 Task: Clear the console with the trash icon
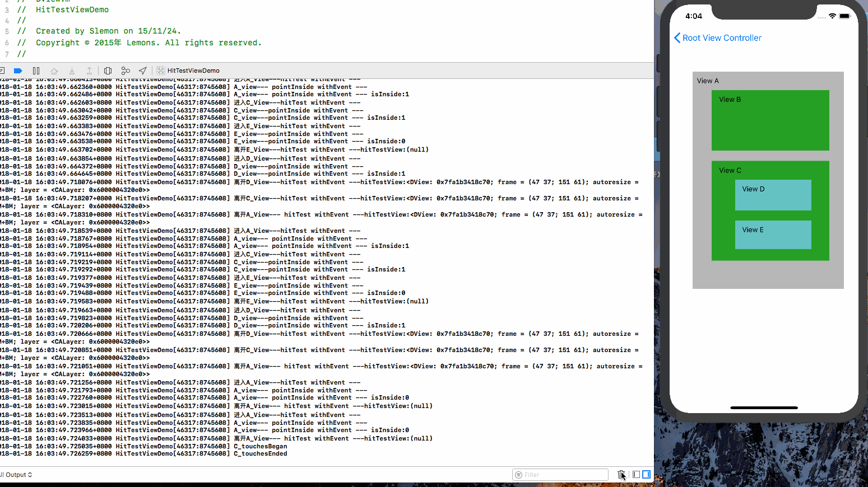[x=621, y=475]
